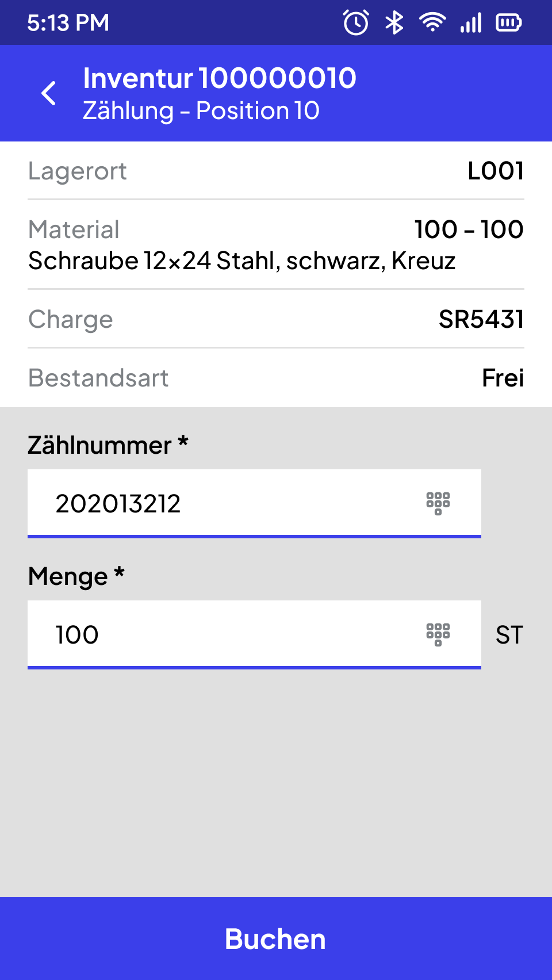Tap the Material 100 - 100 value
This screenshot has height=980, width=552.
469,229
